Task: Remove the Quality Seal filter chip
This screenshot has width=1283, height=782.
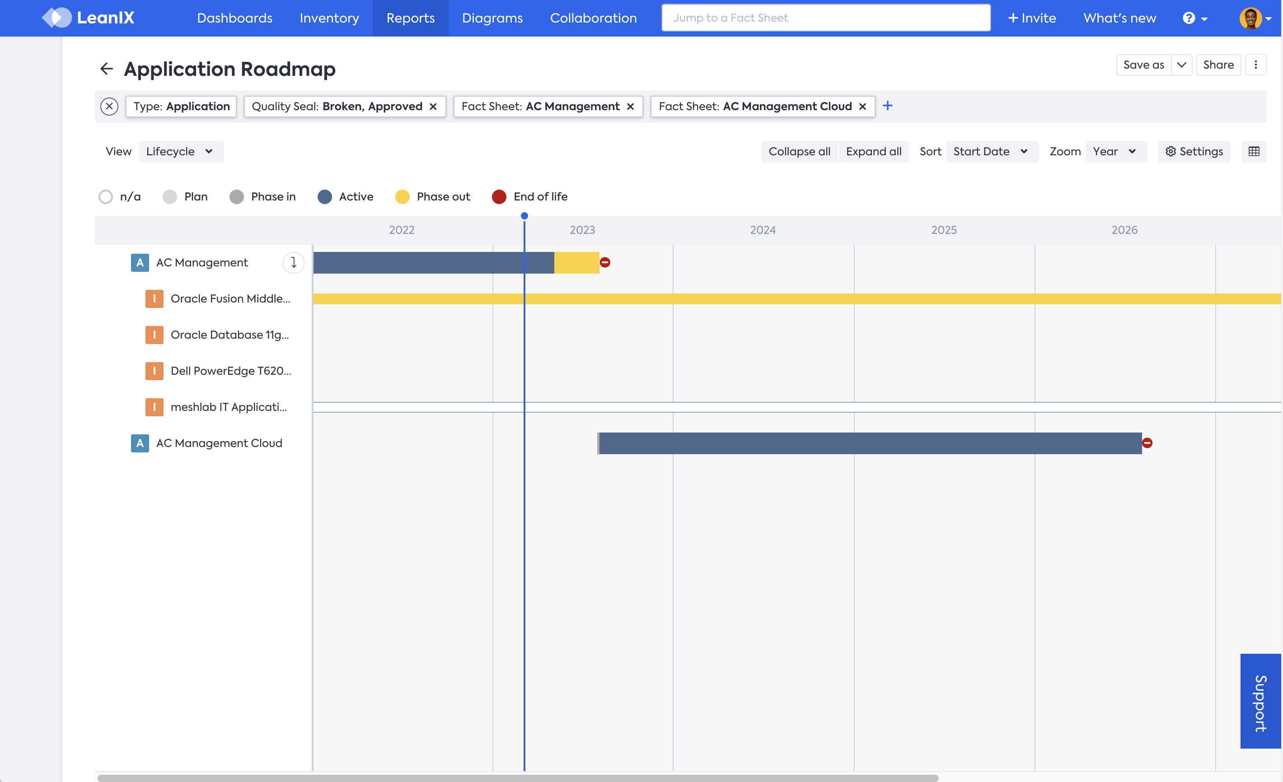Action: 433,107
